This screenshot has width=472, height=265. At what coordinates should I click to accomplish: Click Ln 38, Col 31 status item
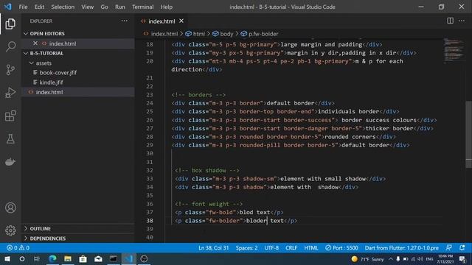click(x=213, y=248)
